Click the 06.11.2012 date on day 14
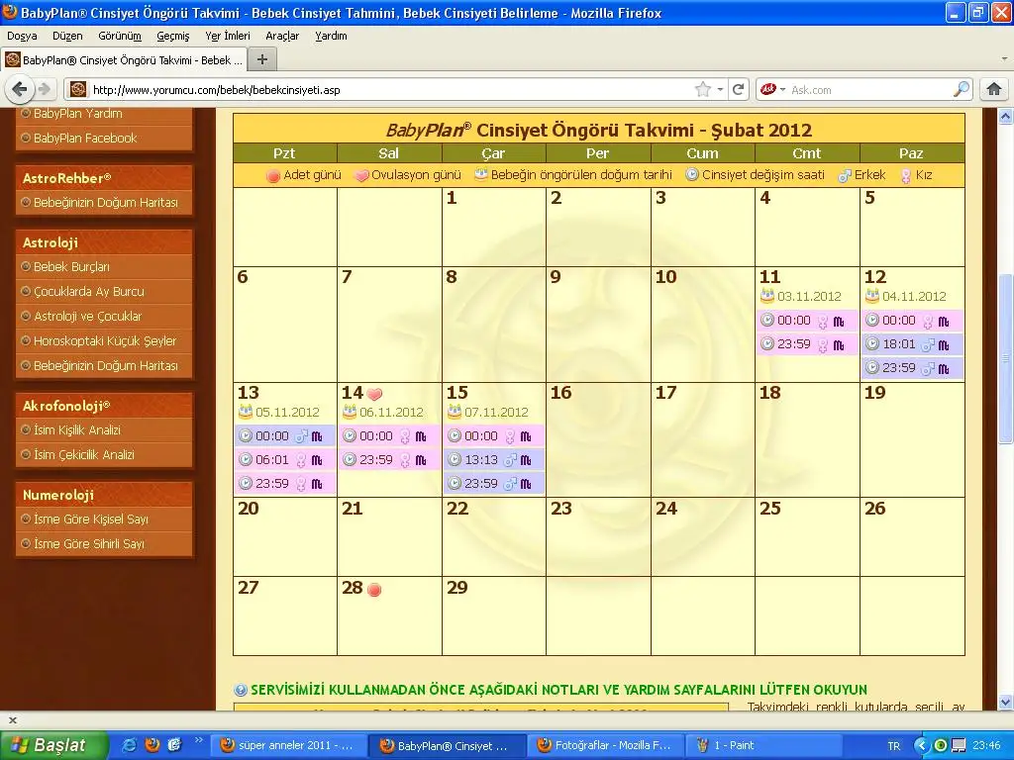 pyautogui.click(x=391, y=413)
